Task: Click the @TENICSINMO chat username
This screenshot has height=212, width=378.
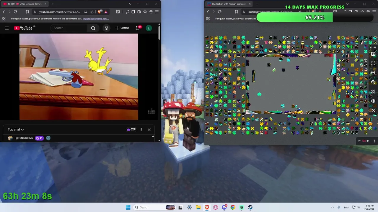Action: pyautogui.click(x=25, y=138)
